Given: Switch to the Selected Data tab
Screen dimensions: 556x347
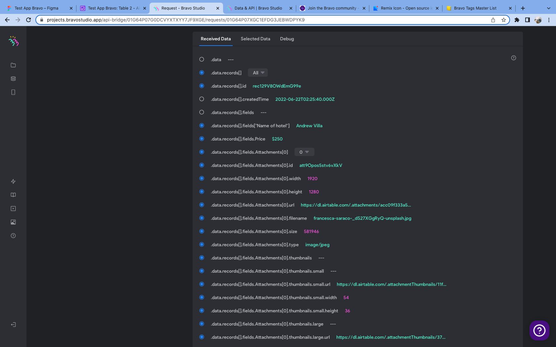Looking at the screenshot, I should (255, 39).
